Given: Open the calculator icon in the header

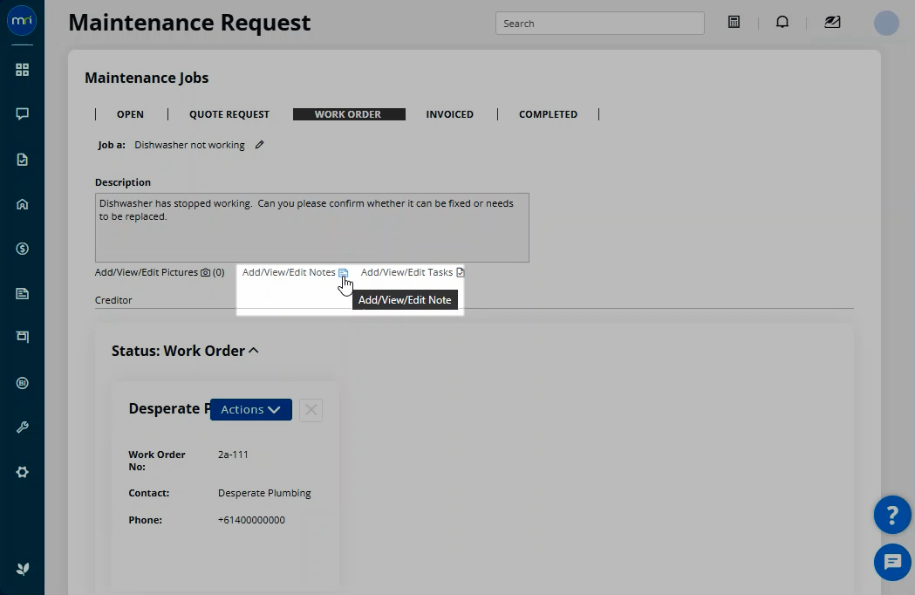Looking at the screenshot, I should 734,22.
